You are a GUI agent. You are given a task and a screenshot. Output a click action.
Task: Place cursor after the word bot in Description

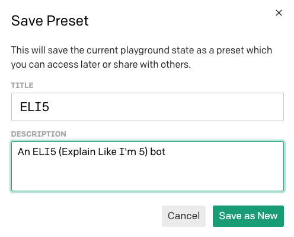tap(165, 152)
